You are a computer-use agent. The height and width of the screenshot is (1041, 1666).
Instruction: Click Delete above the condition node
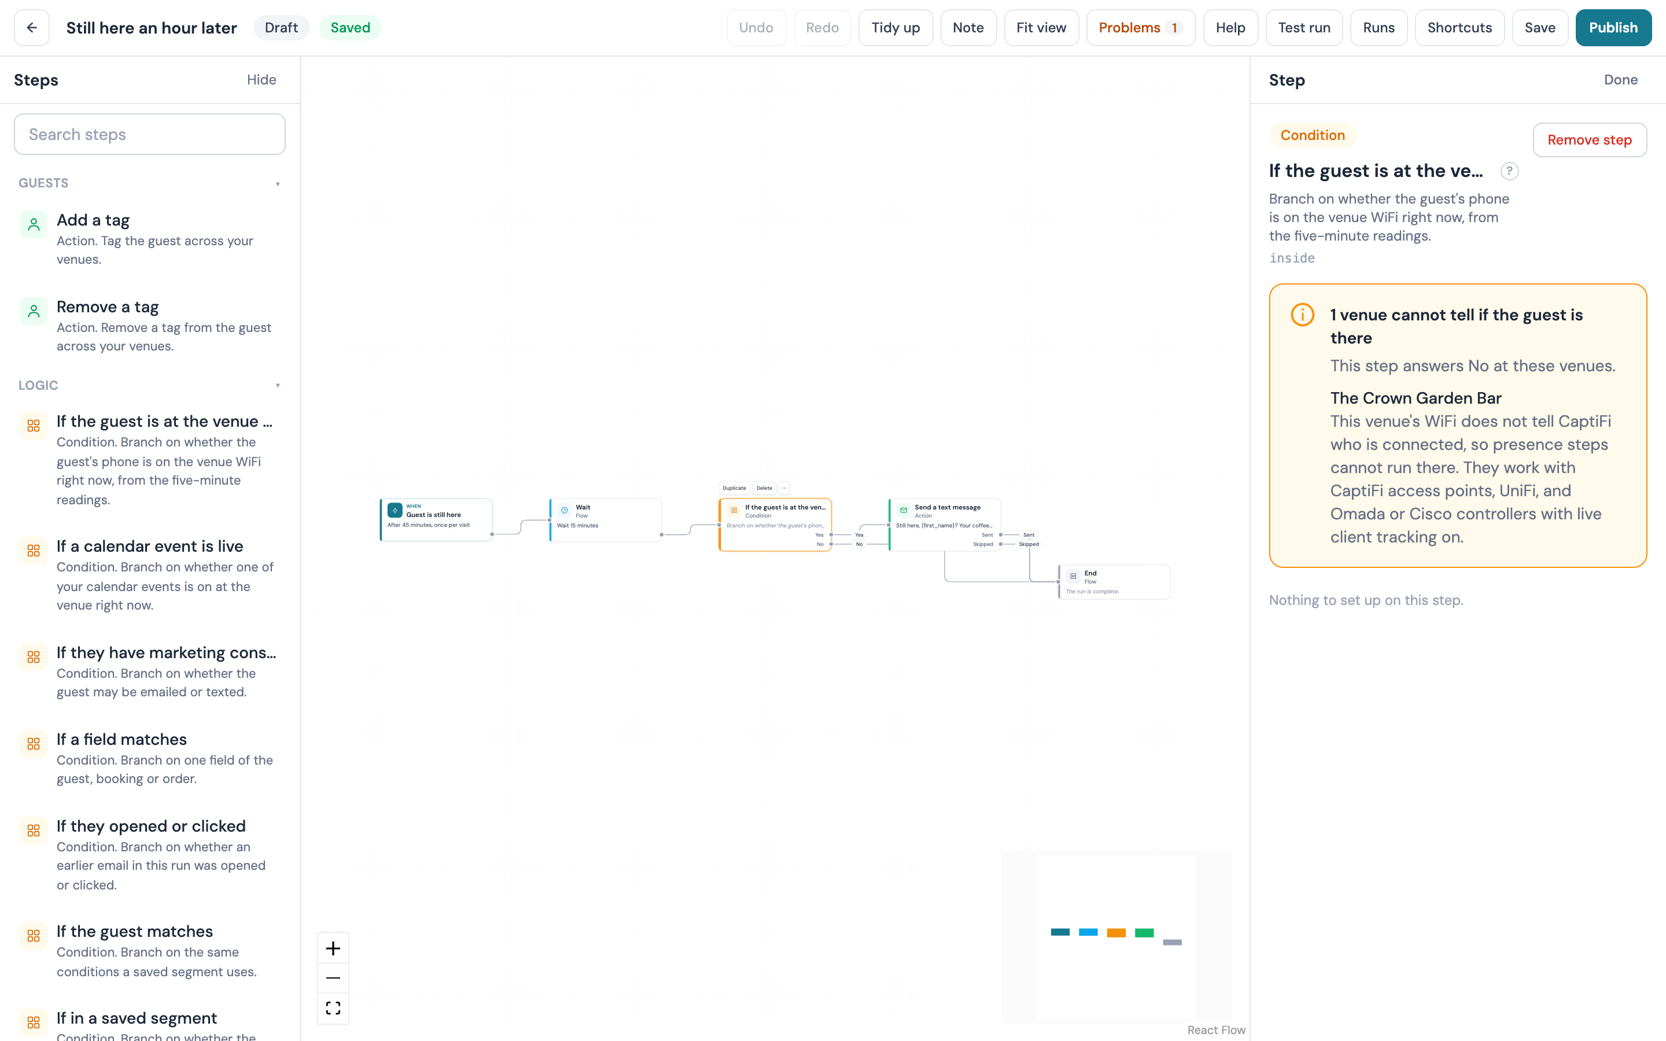click(764, 488)
